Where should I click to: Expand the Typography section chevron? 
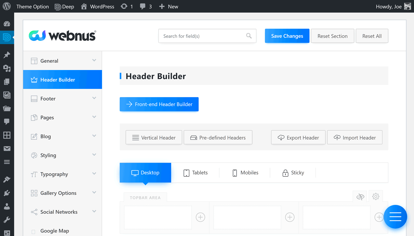pos(94,173)
